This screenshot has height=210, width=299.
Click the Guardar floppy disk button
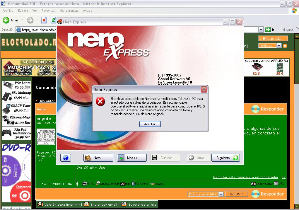click(165, 158)
